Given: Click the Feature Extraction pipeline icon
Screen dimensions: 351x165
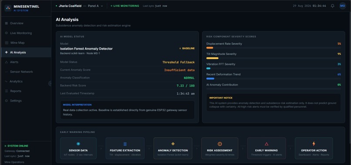Looking at the screenshot, I should (x=125, y=144).
